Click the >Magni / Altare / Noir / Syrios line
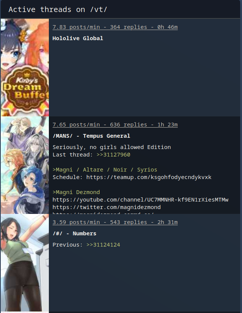Screen dimensions: 242x313 [105, 170]
